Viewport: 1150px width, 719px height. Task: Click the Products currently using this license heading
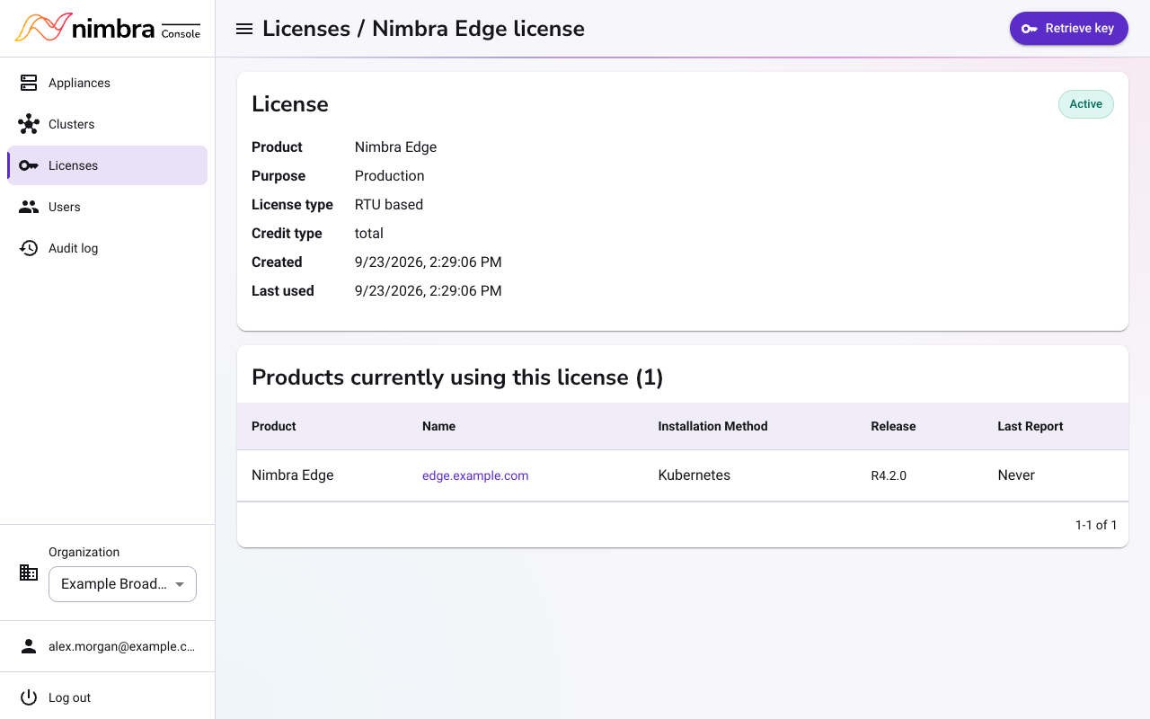tap(457, 377)
